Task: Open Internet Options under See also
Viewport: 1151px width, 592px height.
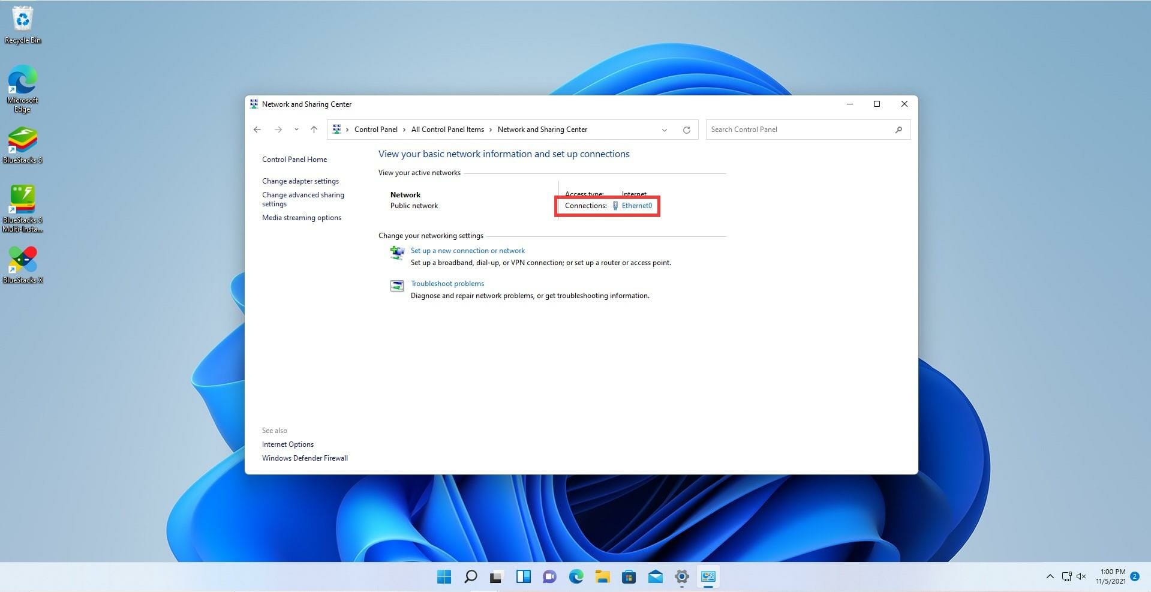Action: pyautogui.click(x=288, y=444)
